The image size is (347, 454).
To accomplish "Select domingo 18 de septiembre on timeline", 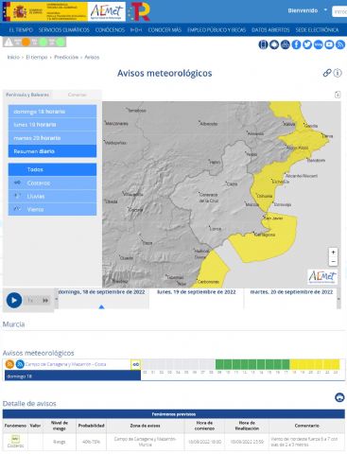I will (102, 292).
